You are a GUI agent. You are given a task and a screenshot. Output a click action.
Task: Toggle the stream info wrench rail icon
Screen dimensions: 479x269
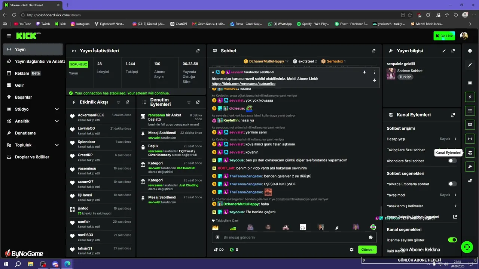click(470, 166)
